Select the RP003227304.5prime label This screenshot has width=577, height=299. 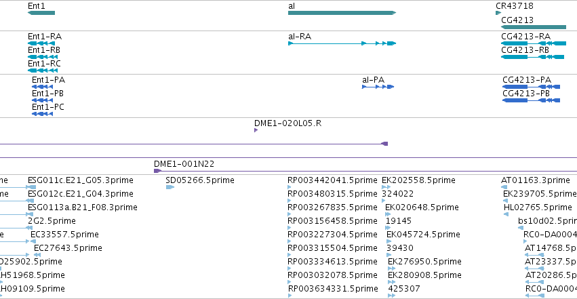click(x=333, y=235)
